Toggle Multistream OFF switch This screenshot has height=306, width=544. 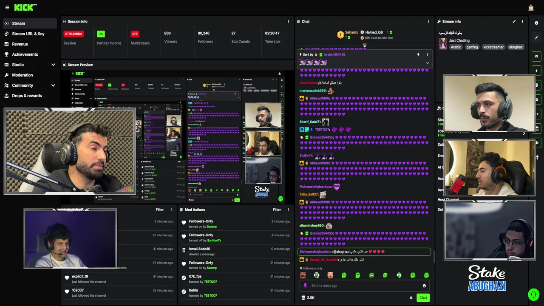click(135, 34)
